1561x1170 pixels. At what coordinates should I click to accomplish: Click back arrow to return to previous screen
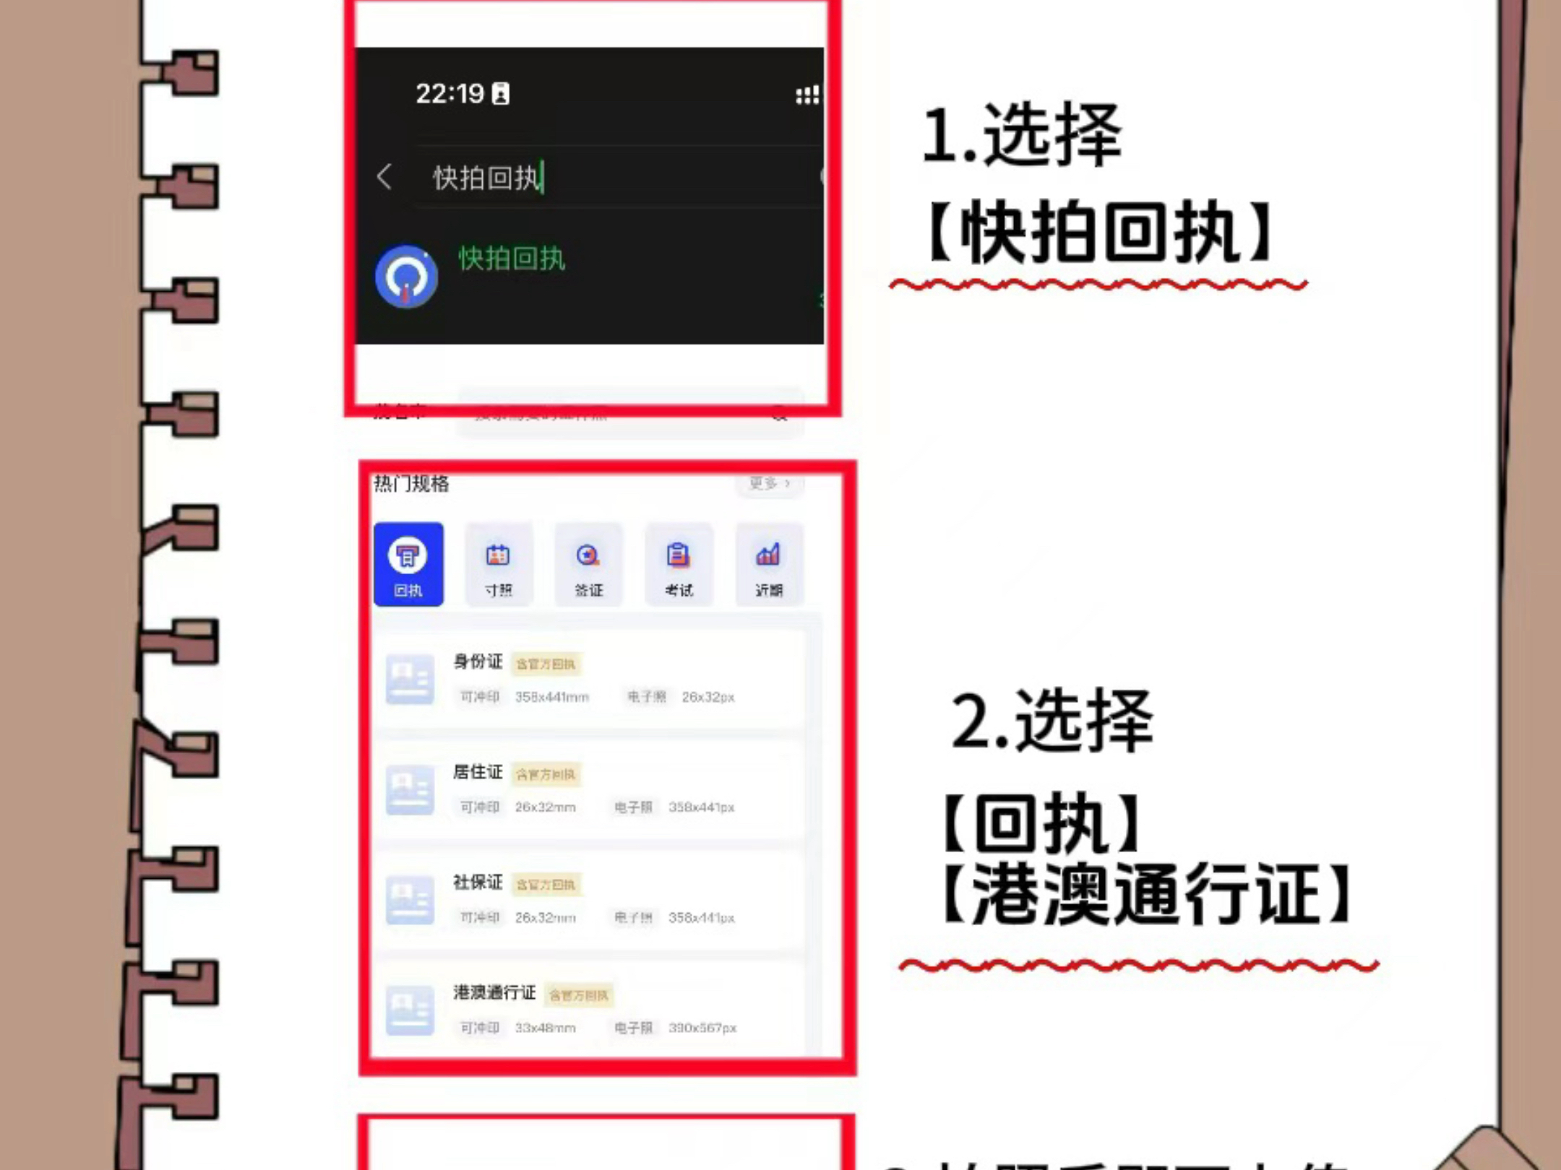(x=384, y=177)
